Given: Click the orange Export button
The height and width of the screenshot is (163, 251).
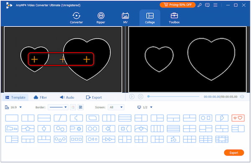Looking at the screenshot, I should point(234,153).
